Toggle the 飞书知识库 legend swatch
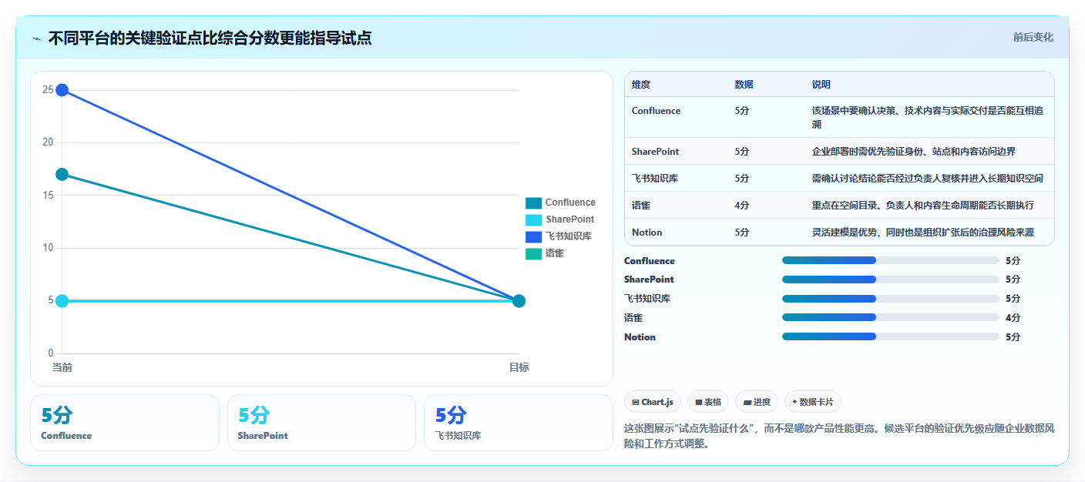 (533, 236)
